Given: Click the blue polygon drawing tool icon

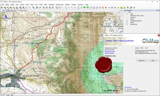Looking at the screenshot, I should (x=97, y=7).
